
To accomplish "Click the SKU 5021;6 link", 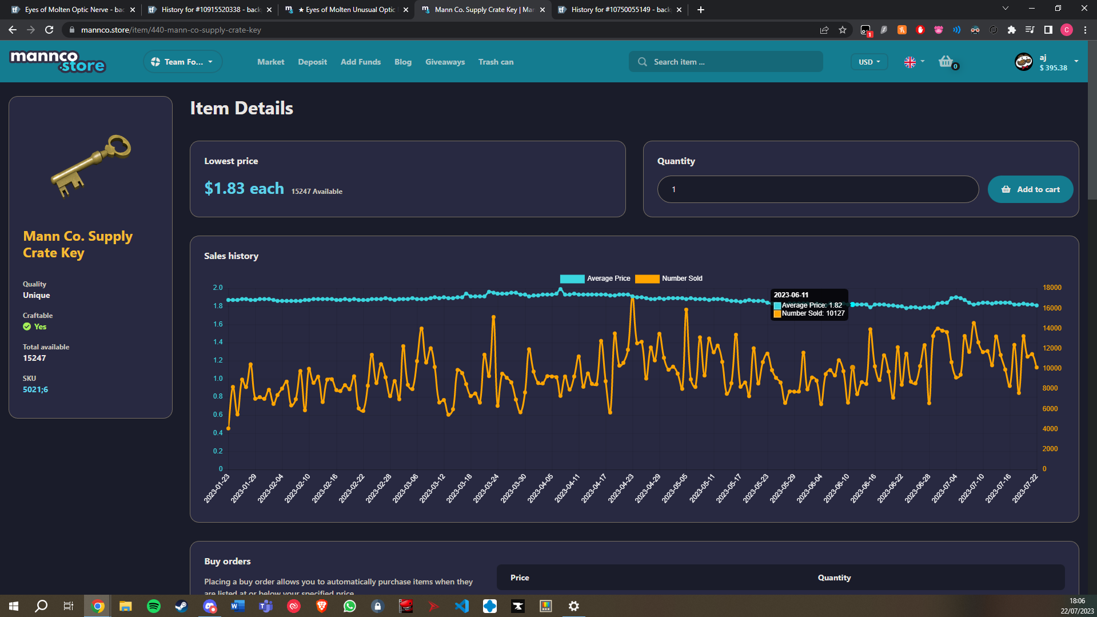I will [35, 389].
